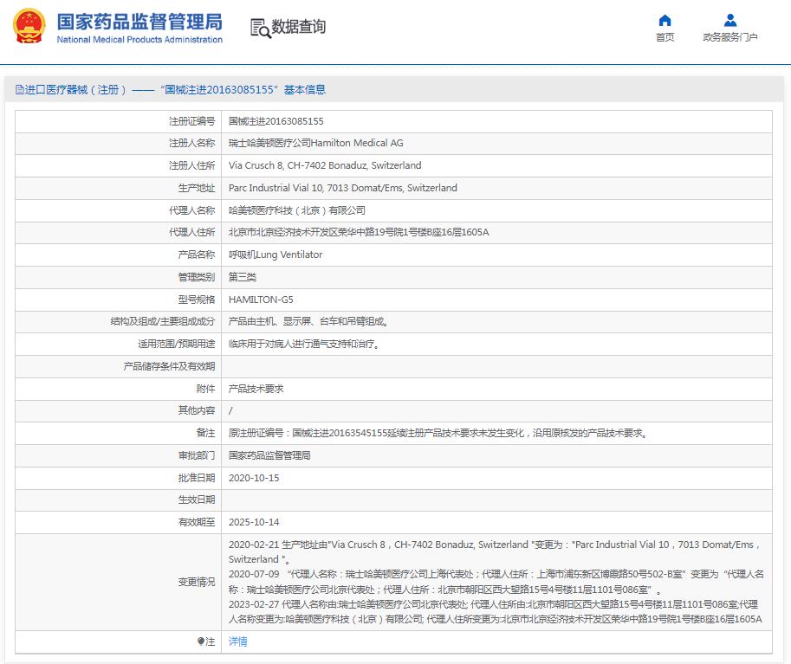Click the national emblem logo
The image size is (791, 664).
[29, 27]
